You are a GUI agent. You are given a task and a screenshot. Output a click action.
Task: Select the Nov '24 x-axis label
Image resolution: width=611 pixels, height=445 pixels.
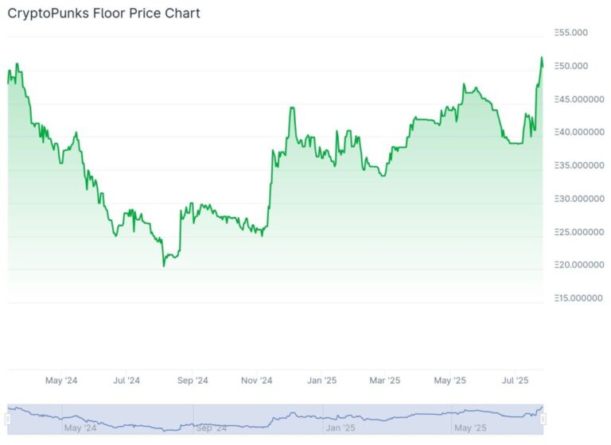click(x=256, y=381)
